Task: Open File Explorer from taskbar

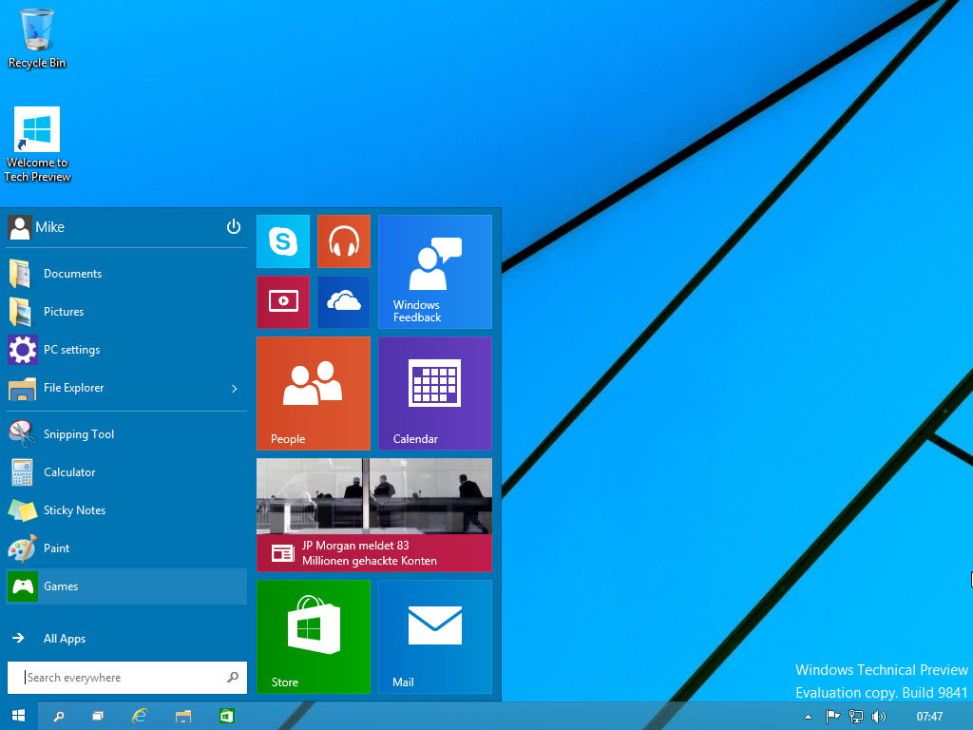Action: pos(183,717)
